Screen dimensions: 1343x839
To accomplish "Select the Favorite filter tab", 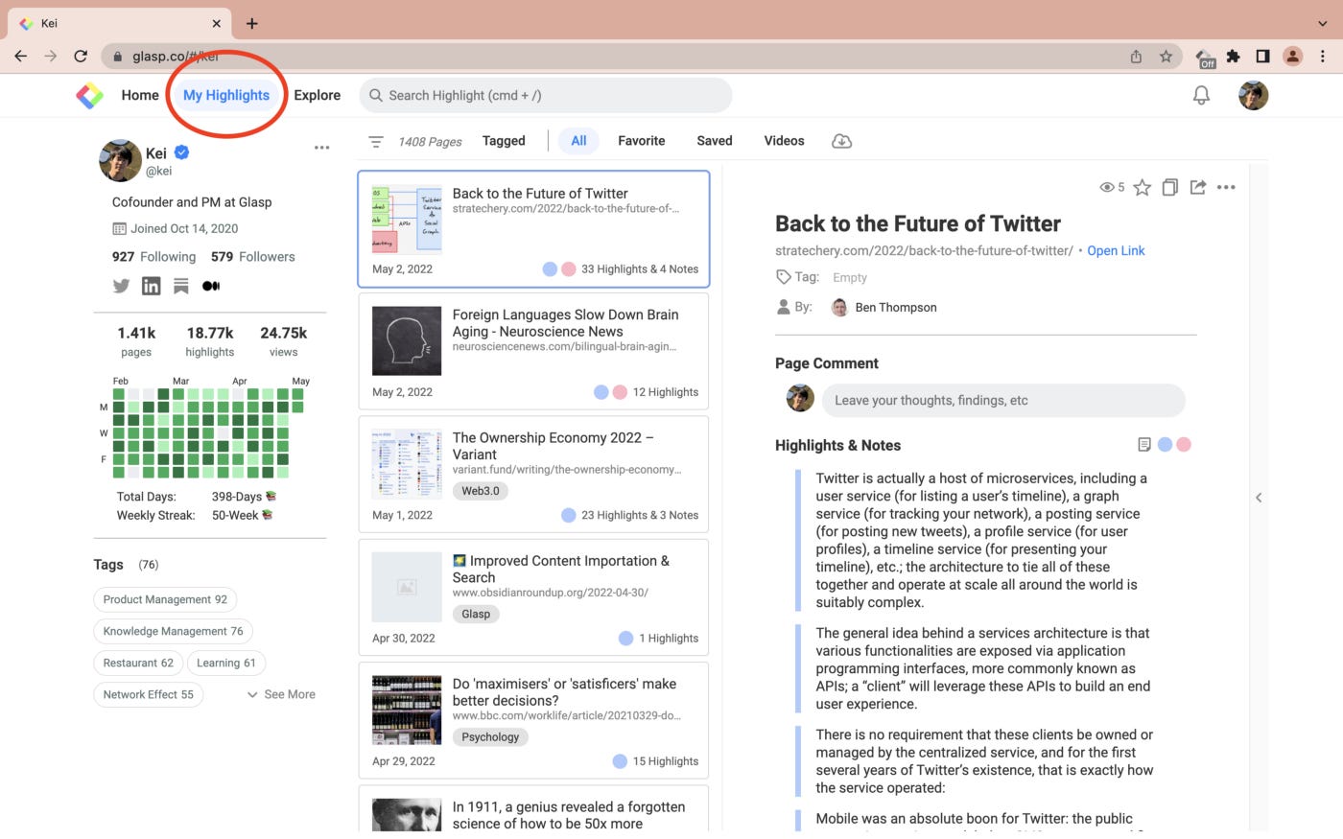I will (x=642, y=141).
